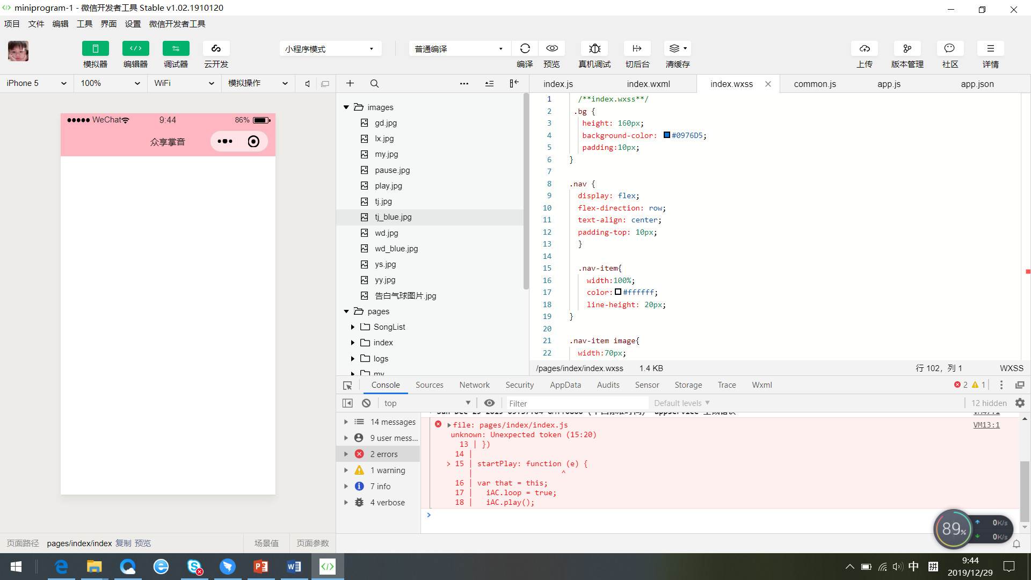
Task: Switch to the app.json tab
Action: [x=977, y=84]
